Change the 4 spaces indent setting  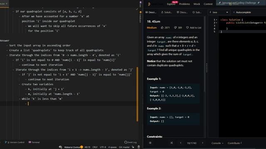click(112, 147)
